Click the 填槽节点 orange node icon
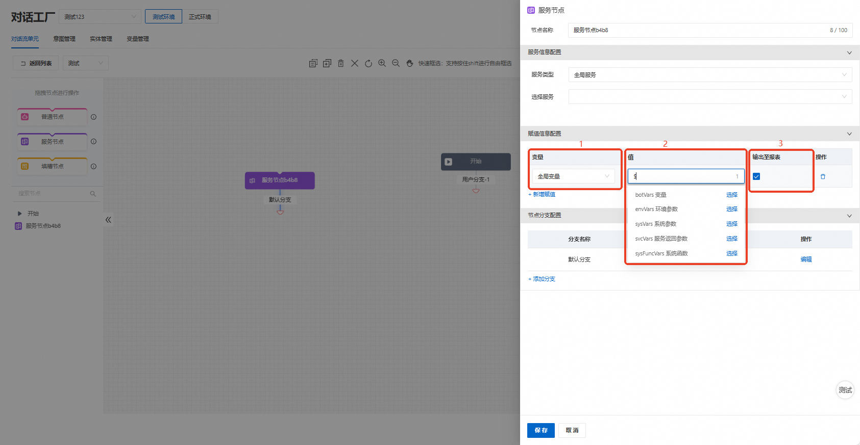This screenshot has width=860, height=445. (x=24, y=166)
